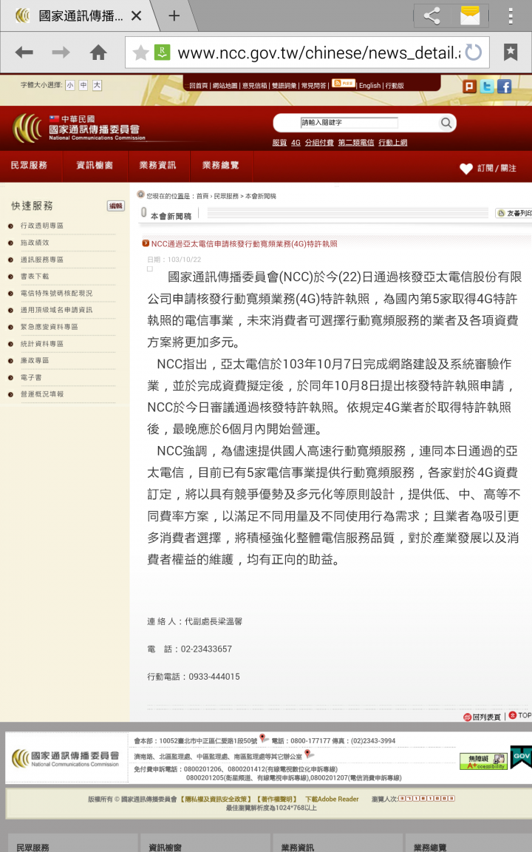
Task: Open the 股質 hot keyword link
Action: click(279, 143)
